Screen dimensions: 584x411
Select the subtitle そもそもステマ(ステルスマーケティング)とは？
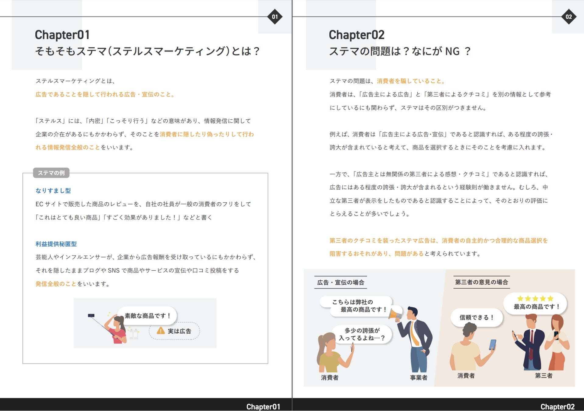[x=147, y=51]
